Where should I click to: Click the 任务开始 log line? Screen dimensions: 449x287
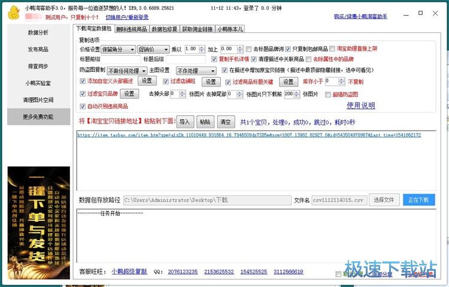(x=110, y=213)
